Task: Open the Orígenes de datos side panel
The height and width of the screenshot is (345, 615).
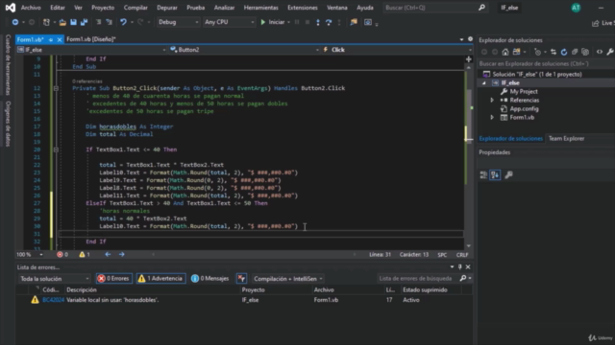Action: point(8,124)
